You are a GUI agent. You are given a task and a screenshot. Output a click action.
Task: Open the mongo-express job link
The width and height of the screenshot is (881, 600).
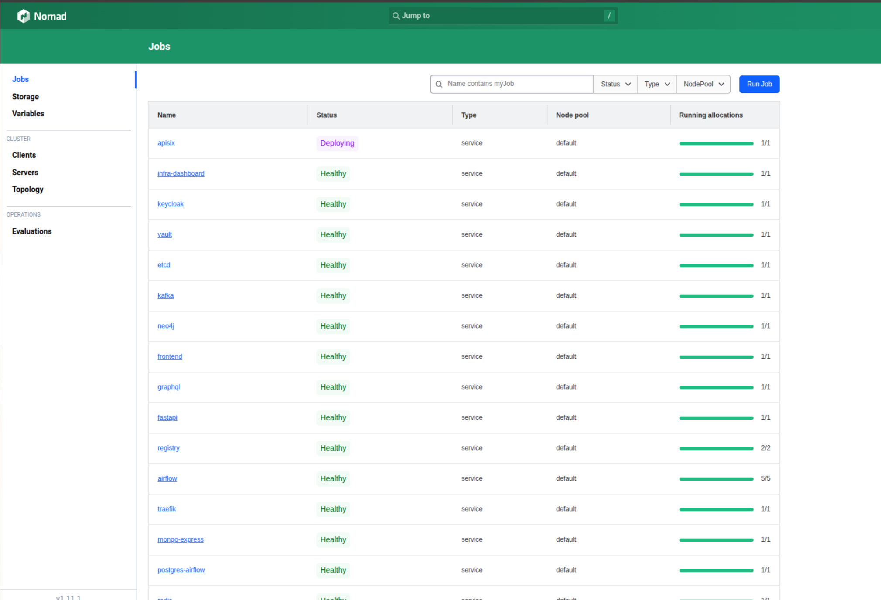click(180, 539)
